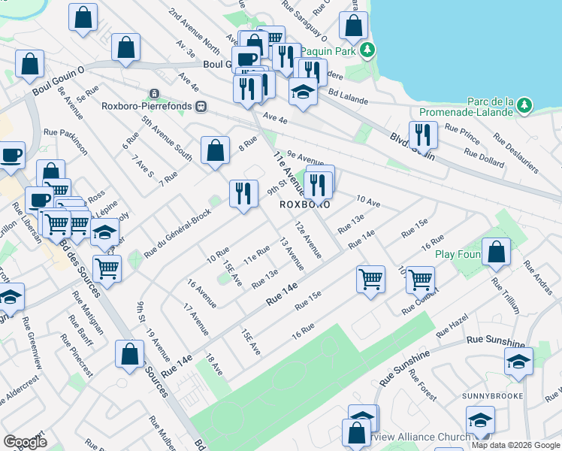562x451 pixels.
Task: Click the Map data ©2026 Google attribution
Action: pos(516,446)
